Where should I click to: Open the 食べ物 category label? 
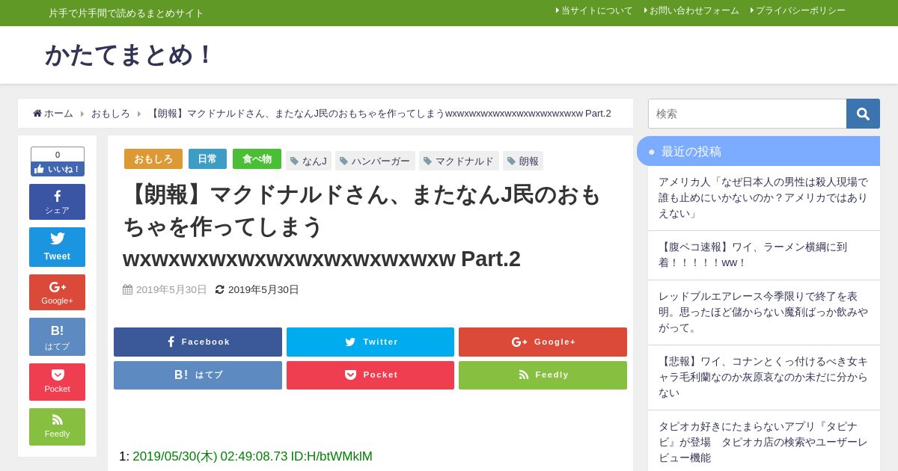click(257, 159)
